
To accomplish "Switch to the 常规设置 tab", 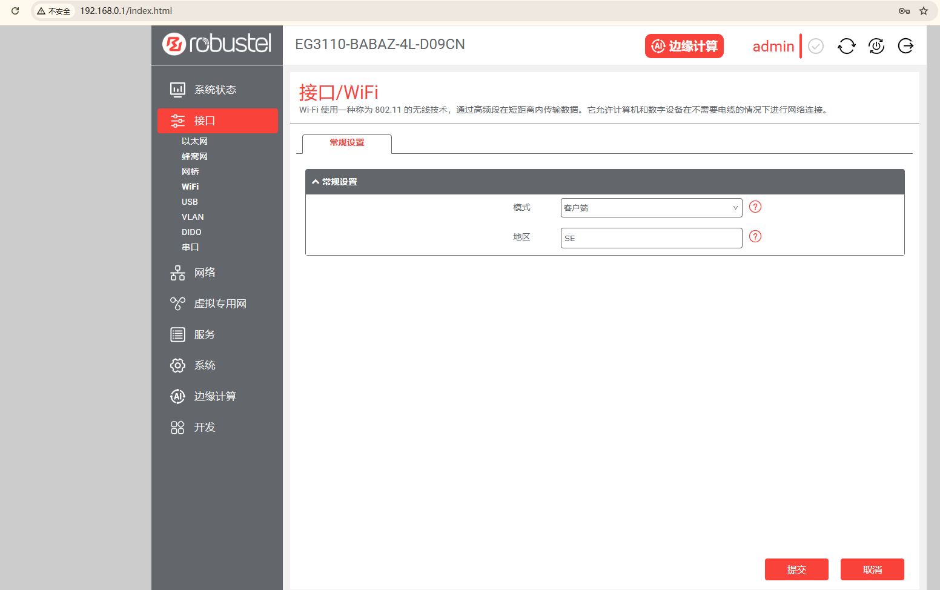I will pyautogui.click(x=347, y=144).
